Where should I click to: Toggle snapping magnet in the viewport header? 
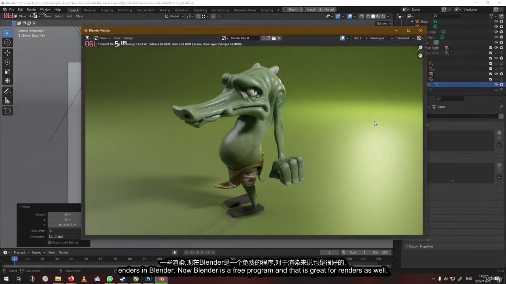pyautogui.click(x=198, y=16)
